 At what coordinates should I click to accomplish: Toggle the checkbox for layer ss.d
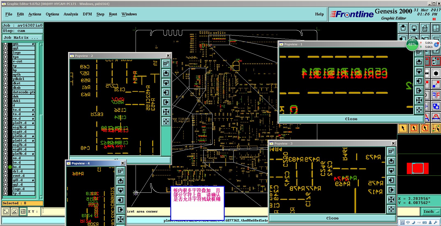(x=6, y=158)
